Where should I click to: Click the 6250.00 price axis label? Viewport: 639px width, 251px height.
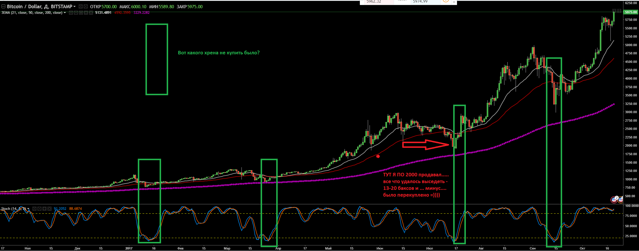pyautogui.click(x=631, y=3)
